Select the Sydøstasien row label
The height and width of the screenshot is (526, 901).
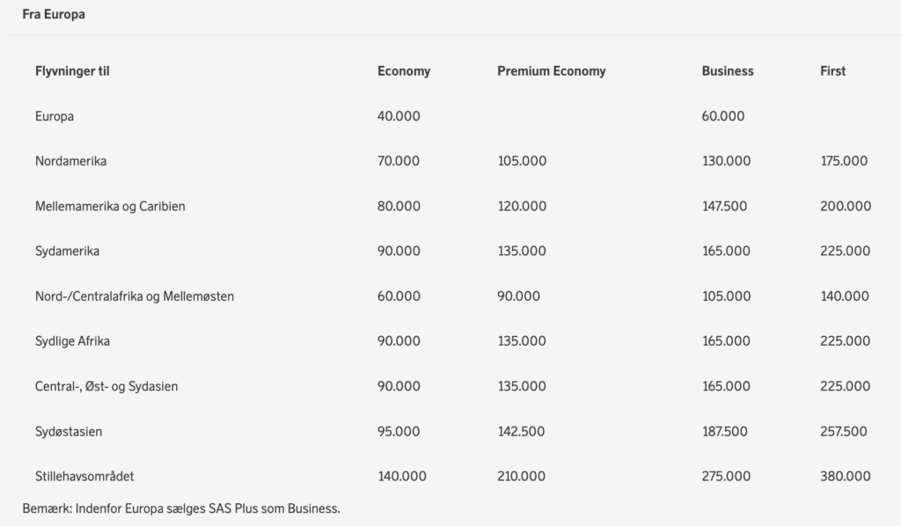69,432
